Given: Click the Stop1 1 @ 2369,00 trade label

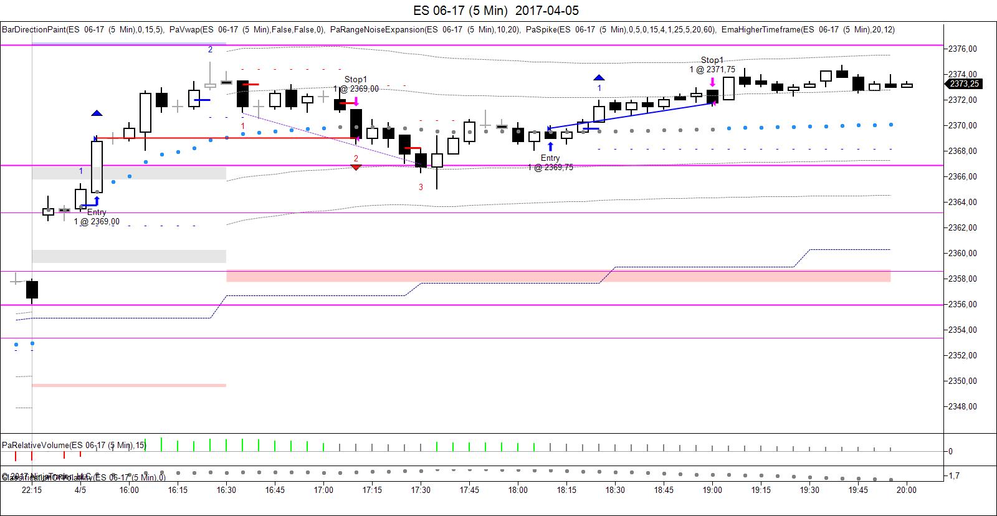Looking at the screenshot, I should [356, 84].
